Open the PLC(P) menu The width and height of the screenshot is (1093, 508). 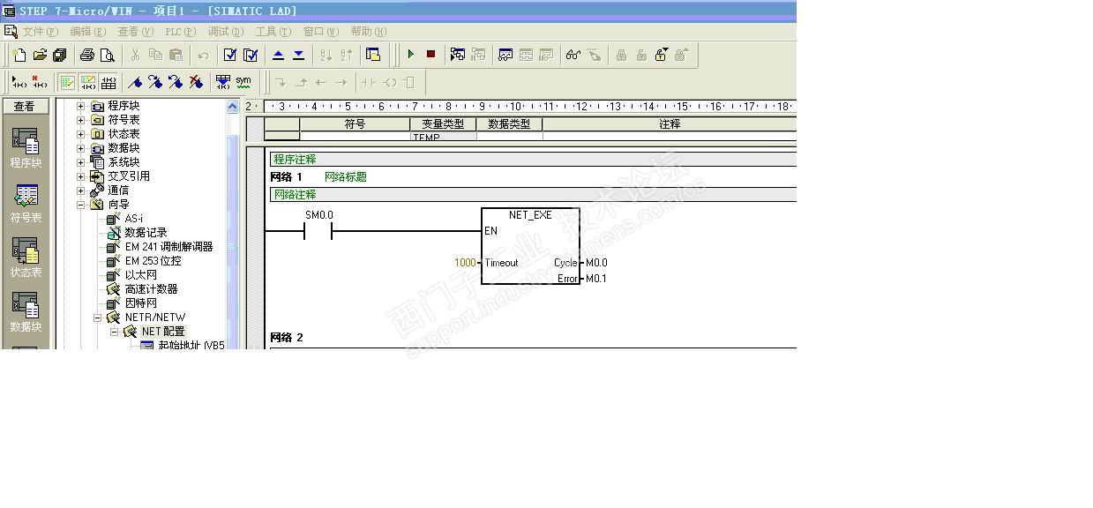(x=180, y=32)
